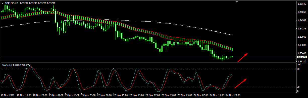The height and width of the screenshot is (98, 308).
Task: Open the chart dropdown triangle beside GBPUSD,H1
Action: pyautogui.click(x=3, y=3)
